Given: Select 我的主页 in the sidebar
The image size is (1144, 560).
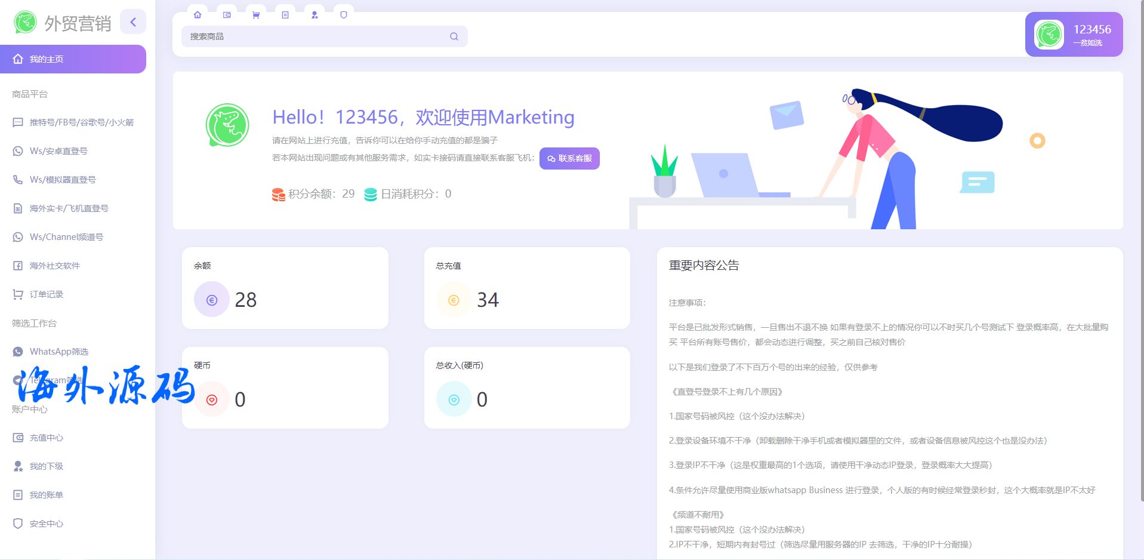Looking at the screenshot, I should 73,59.
